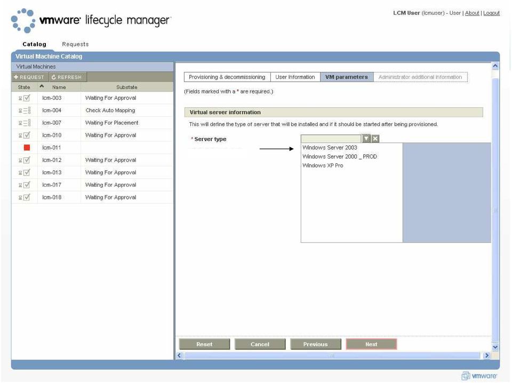
Task: Click the horizontal scrollbar left arrow
Action: (x=179, y=355)
